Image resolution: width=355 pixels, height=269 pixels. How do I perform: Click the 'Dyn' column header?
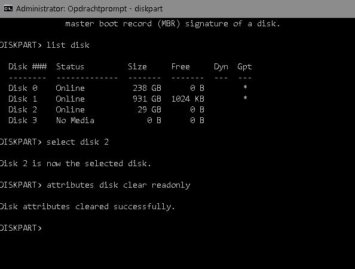221,67
